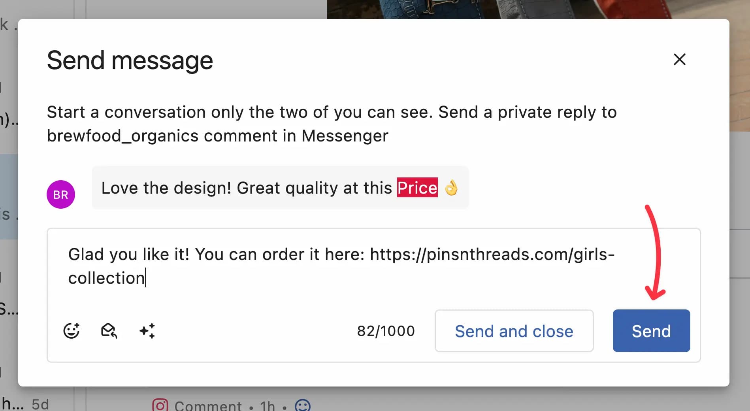Click the highlighted Price keyword
The height and width of the screenshot is (411, 750).
[x=417, y=188]
